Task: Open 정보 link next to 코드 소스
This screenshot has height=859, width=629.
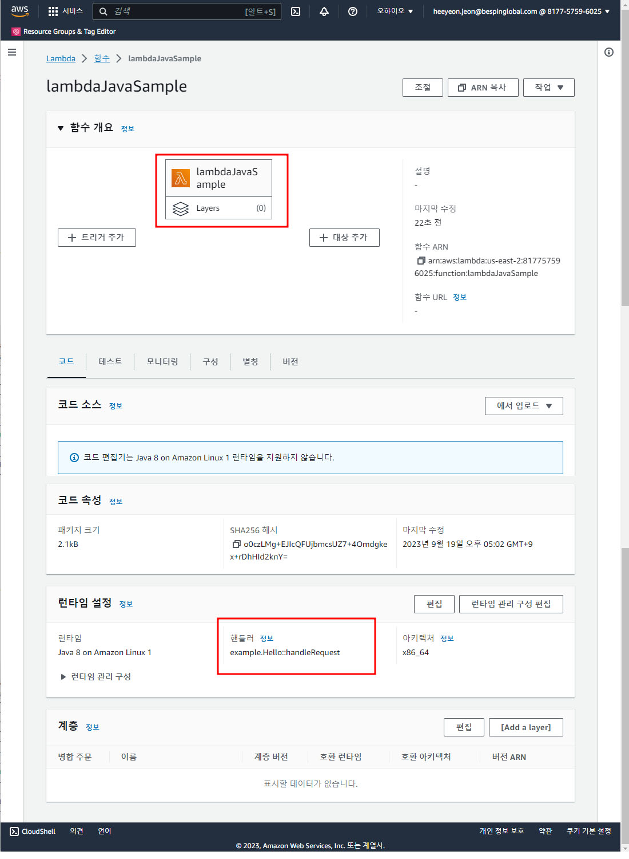Action: click(116, 406)
